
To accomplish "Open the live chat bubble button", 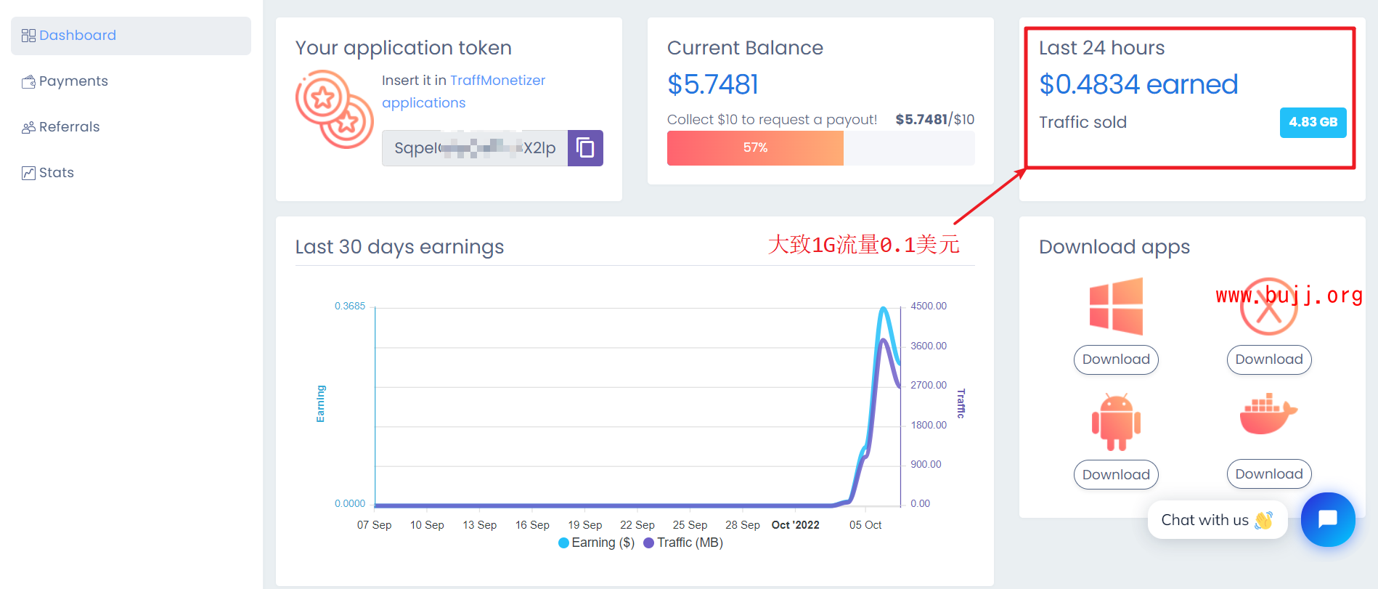I will (1328, 519).
